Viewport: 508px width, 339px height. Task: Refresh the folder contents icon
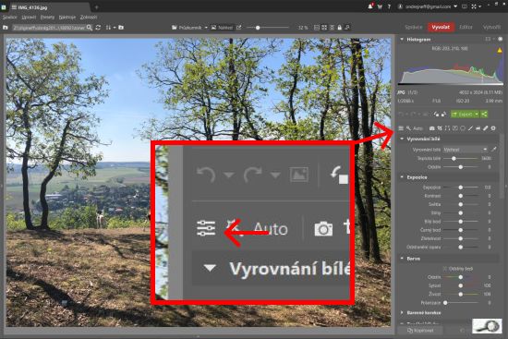point(98,28)
